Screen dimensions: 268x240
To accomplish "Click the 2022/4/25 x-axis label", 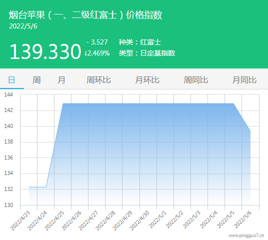I will coord(54,221).
